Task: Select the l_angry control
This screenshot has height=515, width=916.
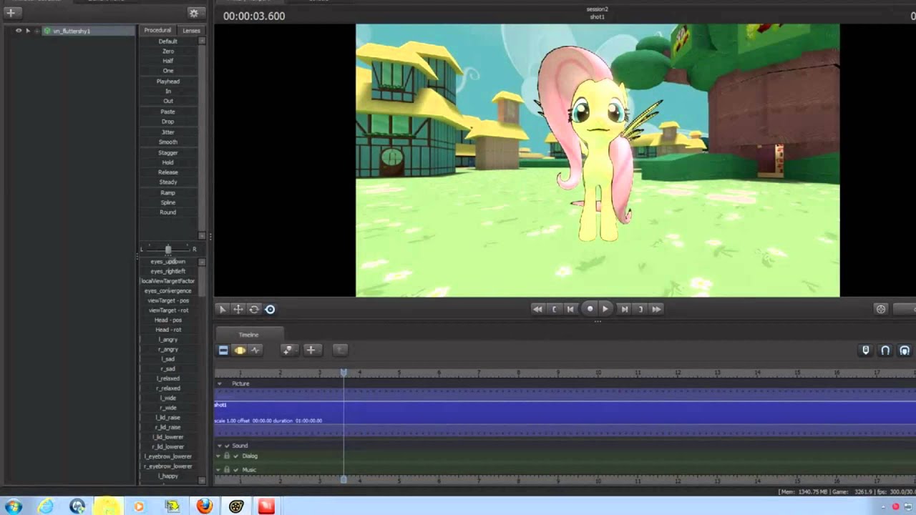Action: pyautogui.click(x=168, y=340)
